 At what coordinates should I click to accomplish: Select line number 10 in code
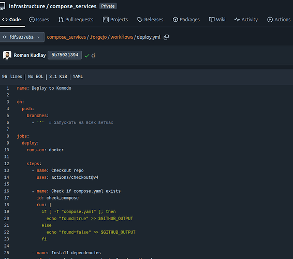(7, 150)
